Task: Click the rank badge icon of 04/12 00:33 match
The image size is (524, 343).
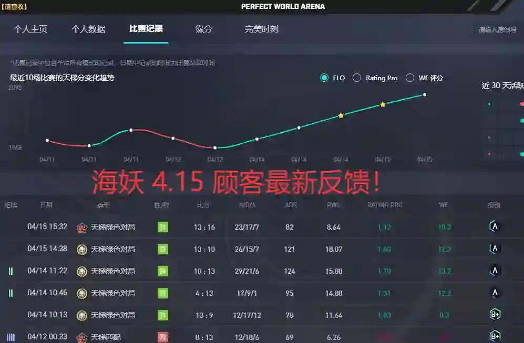Action: pos(82,337)
